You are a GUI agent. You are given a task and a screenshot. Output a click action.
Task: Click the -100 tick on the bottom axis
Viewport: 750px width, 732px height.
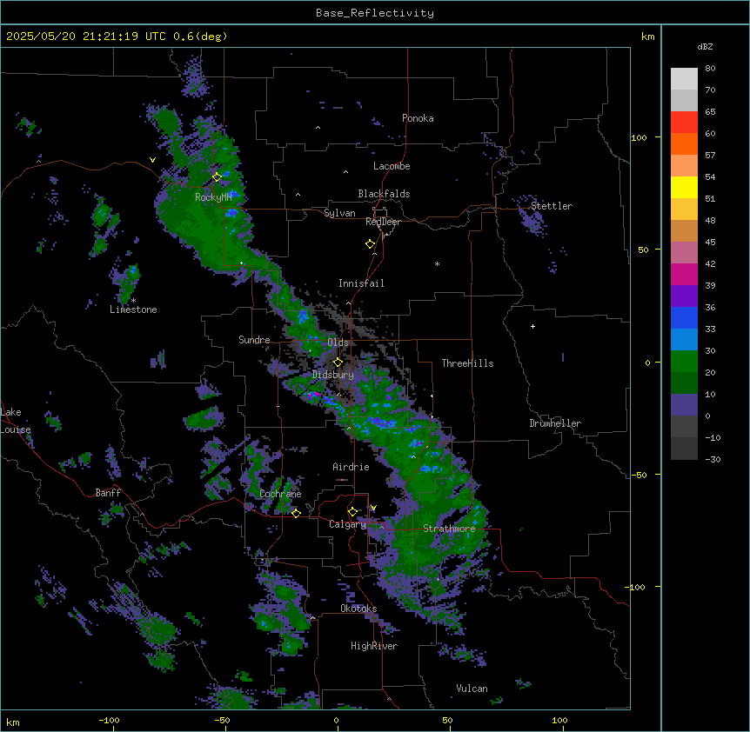[x=110, y=720]
